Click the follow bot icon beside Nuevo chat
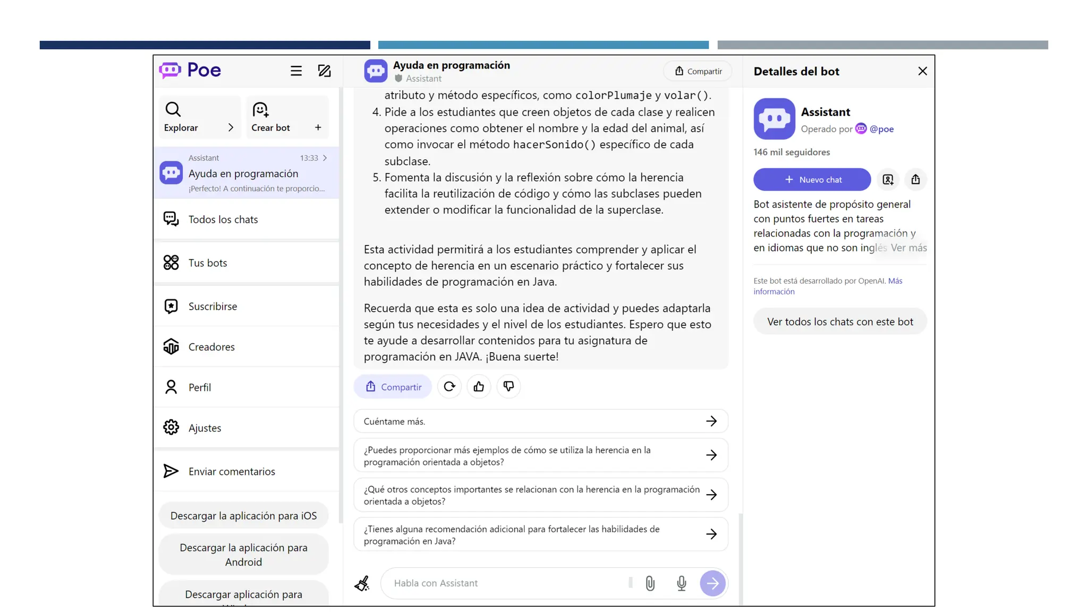The height and width of the screenshot is (612, 1088). click(888, 180)
